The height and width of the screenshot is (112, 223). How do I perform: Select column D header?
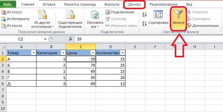111,47
